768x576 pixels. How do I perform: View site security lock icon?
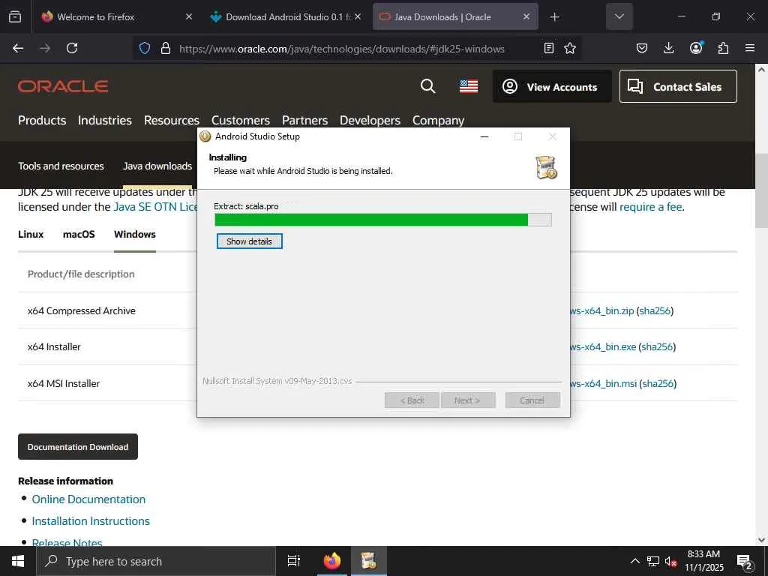pyautogui.click(x=166, y=48)
